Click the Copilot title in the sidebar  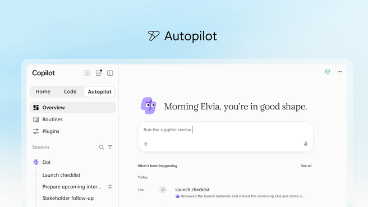pos(43,73)
